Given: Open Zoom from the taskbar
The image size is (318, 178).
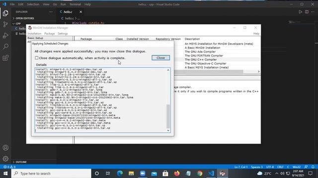Looking at the screenshot, I should (143, 174).
